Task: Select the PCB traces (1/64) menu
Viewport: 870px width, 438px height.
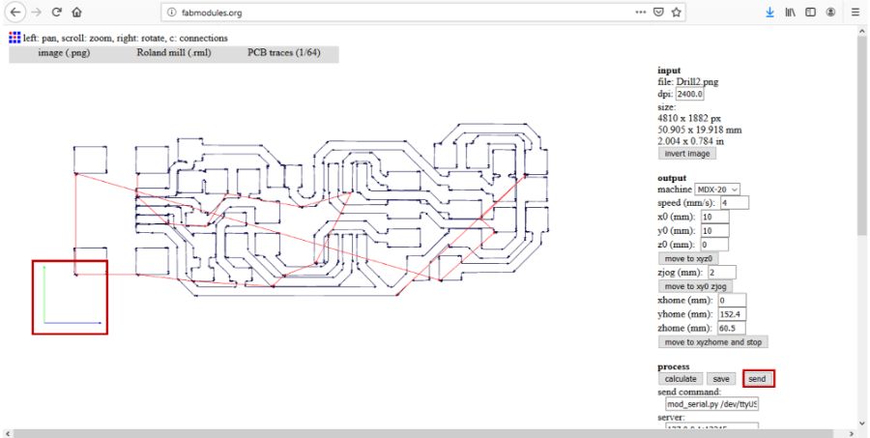Action: pos(283,53)
